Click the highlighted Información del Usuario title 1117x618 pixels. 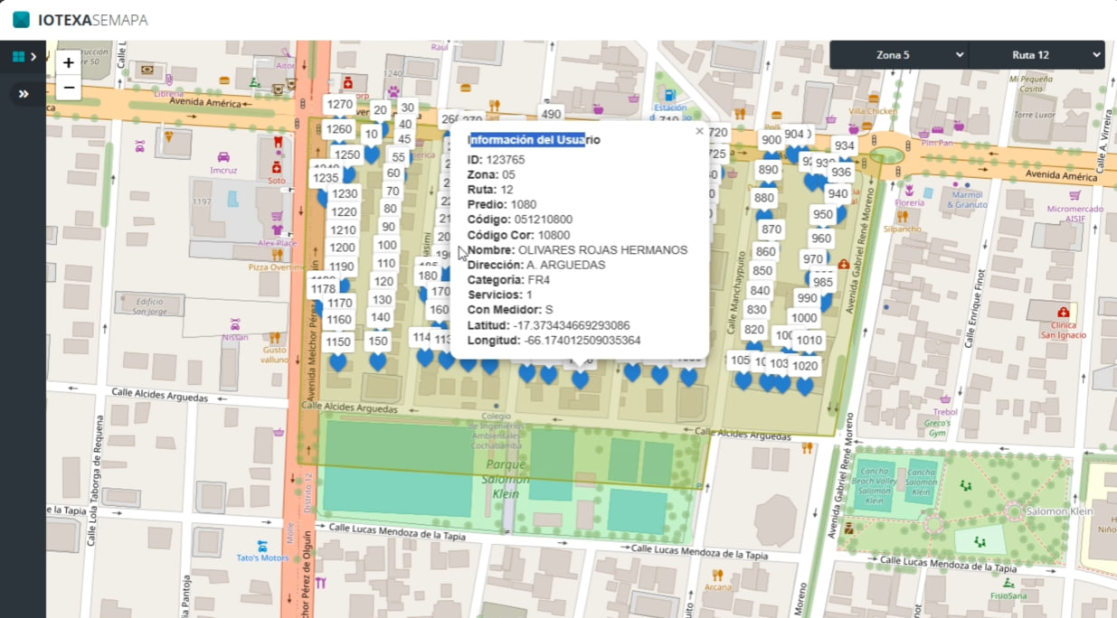tap(527, 139)
